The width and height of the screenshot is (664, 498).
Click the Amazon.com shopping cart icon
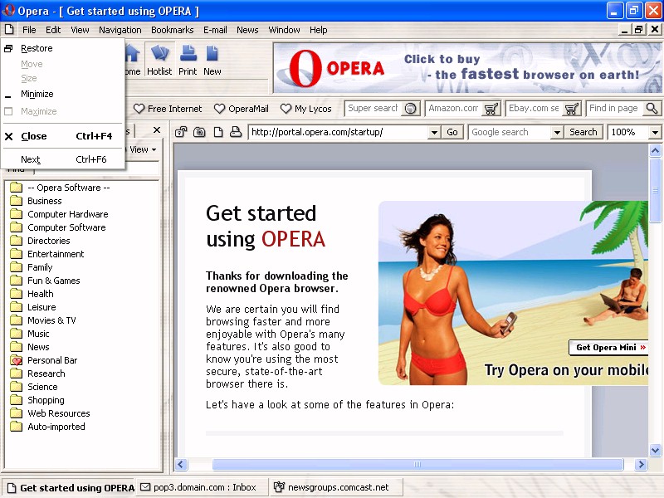coord(491,109)
